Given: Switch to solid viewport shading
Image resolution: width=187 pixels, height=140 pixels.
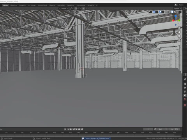Looking at the screenshot, I should (x=172, y=12).
